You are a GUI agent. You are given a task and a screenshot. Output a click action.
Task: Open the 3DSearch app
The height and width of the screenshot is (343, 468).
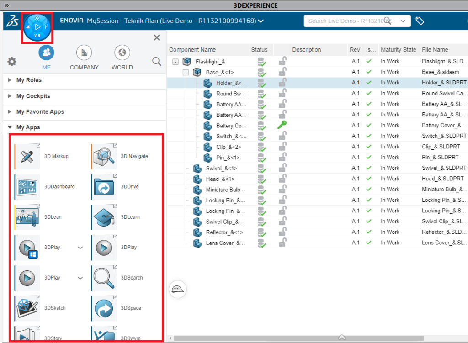point(104,278)
